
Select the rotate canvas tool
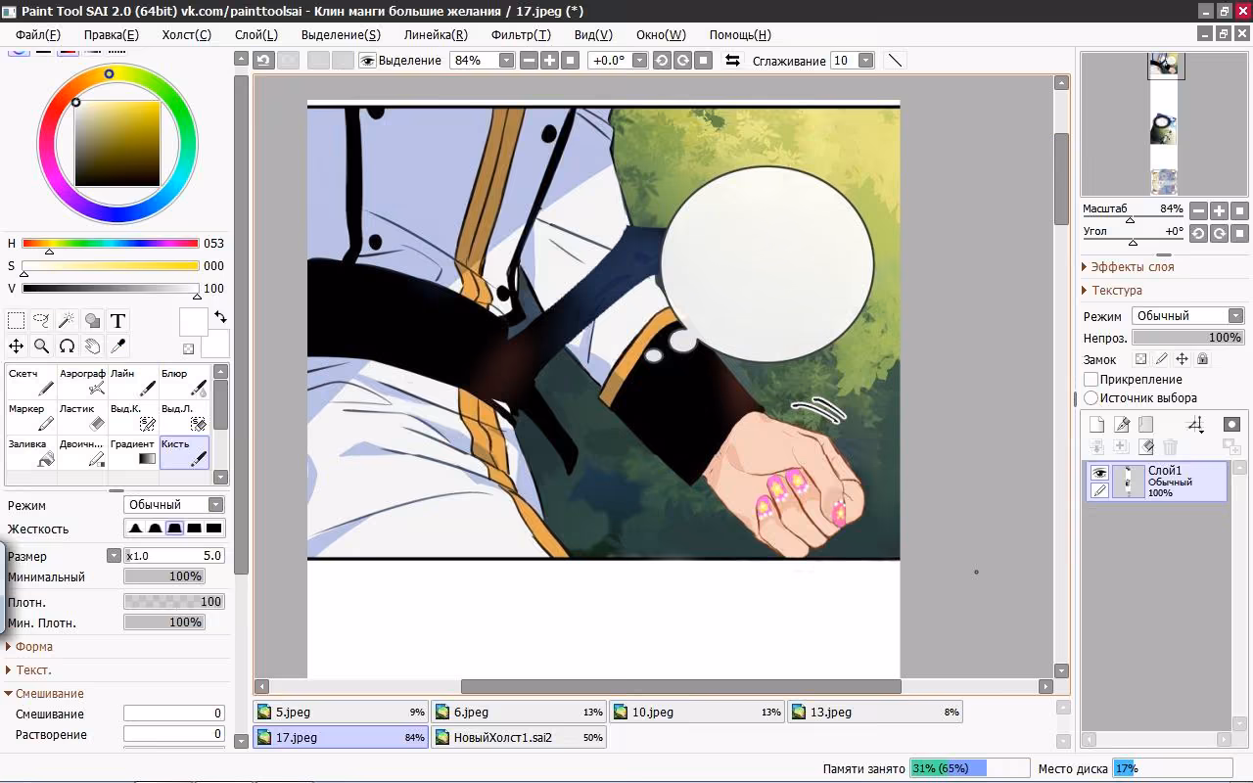point(67,345)
